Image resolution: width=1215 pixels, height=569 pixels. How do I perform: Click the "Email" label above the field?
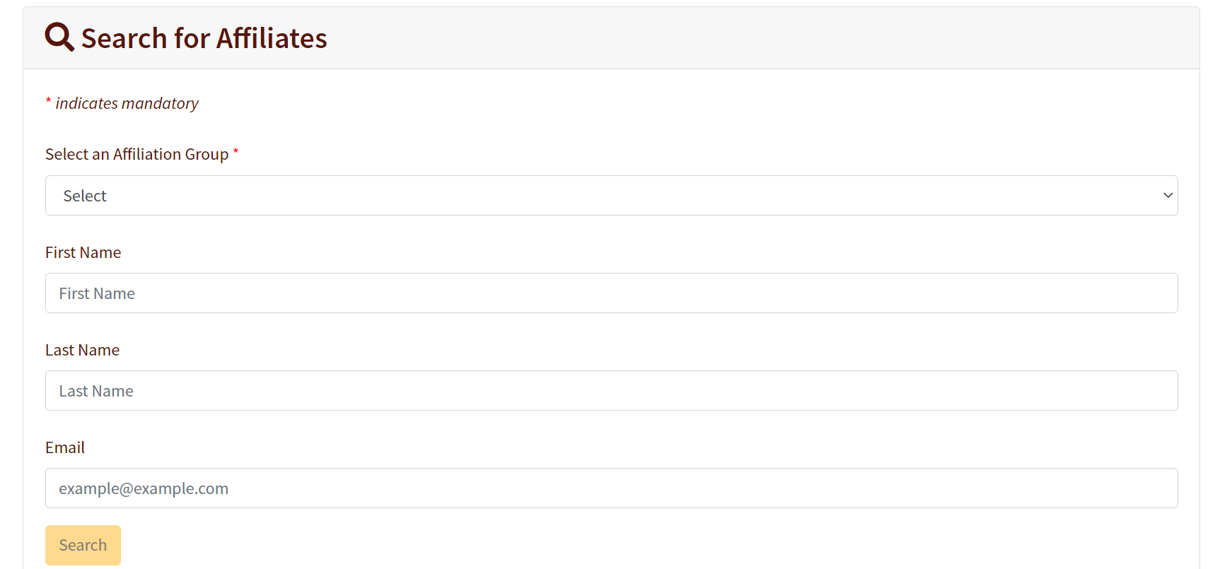pos(65,447)
